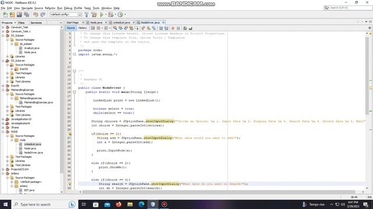Open the File menu

click(3, 8)
